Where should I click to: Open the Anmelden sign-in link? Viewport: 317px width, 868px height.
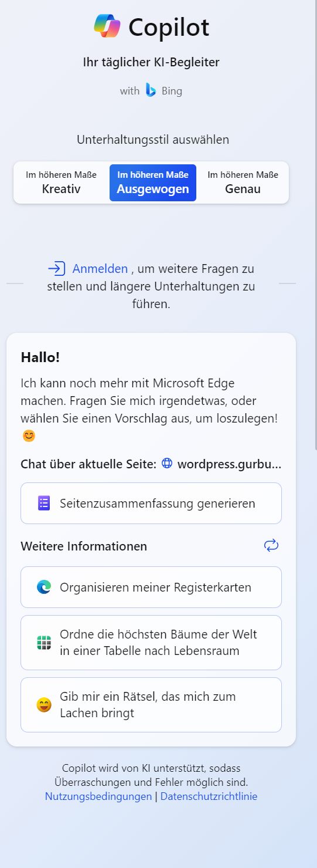point(100,269)
